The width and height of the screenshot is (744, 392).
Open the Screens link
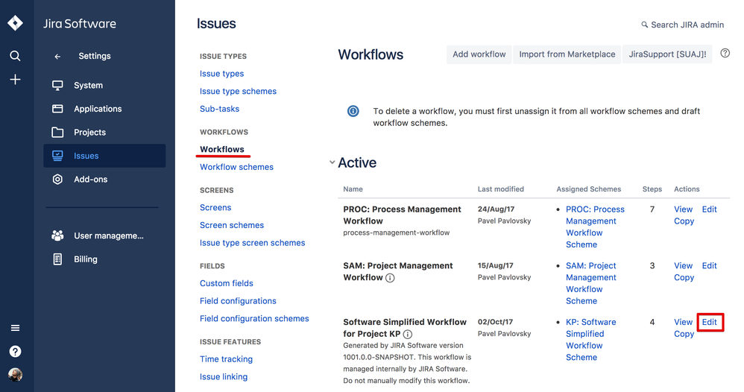215,207
